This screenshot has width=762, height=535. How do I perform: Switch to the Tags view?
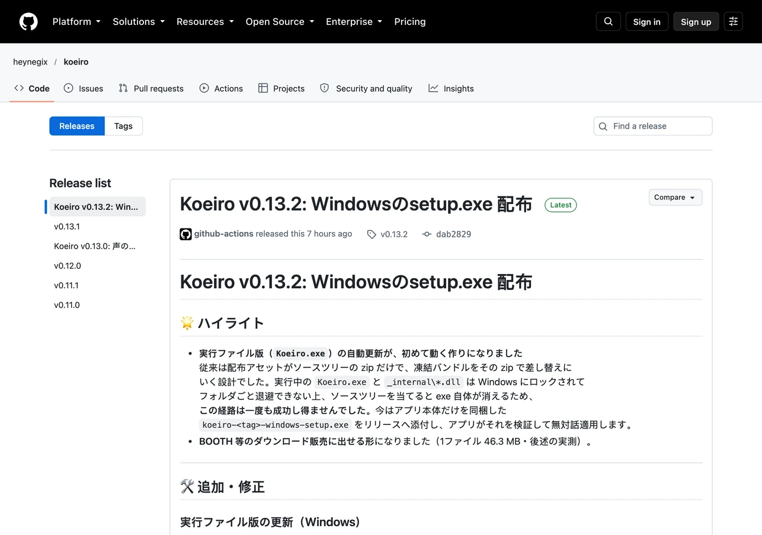tap(123, 126)
